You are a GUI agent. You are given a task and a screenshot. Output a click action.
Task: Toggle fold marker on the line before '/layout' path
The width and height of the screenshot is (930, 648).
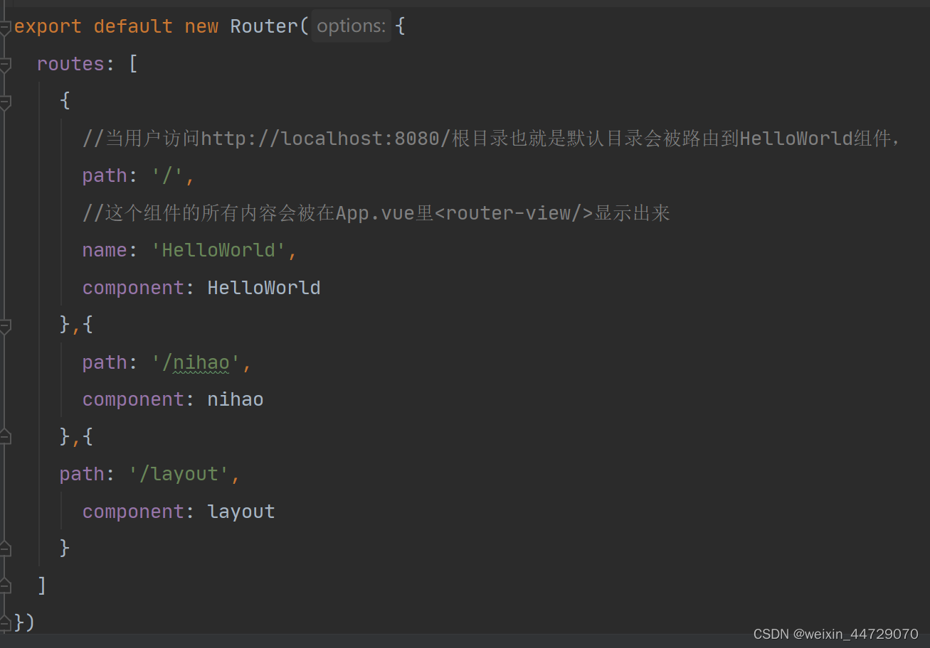(5, 437)
